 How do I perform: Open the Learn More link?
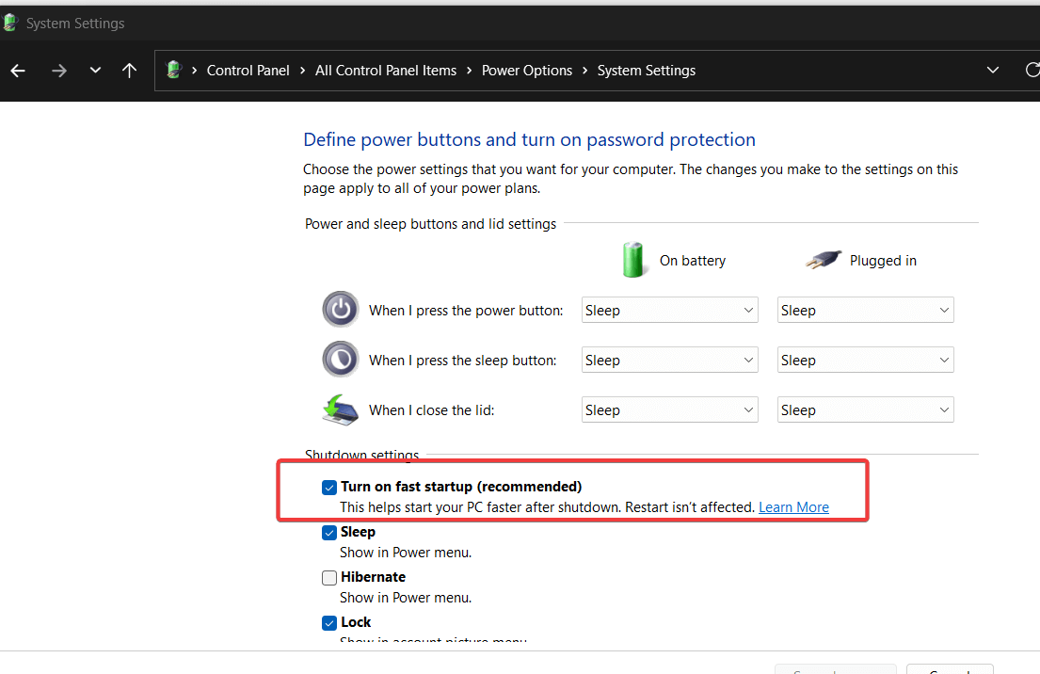(793, 507)
